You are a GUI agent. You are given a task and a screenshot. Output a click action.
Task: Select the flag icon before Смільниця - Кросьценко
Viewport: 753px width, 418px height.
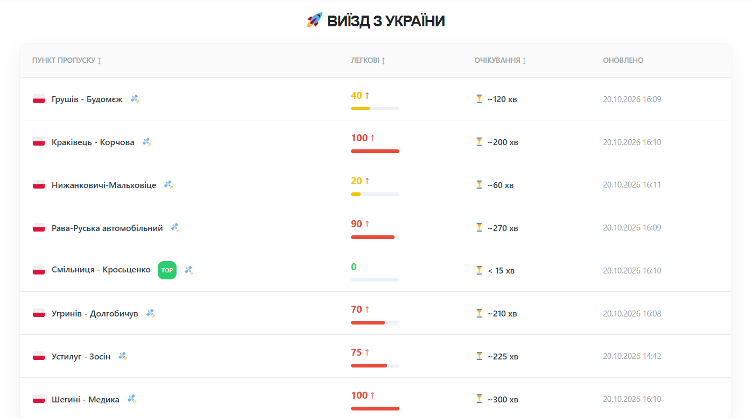click(39, 270)
